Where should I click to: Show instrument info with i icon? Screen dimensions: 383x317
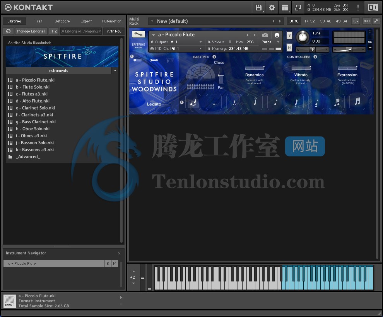[x=277, y=35]
